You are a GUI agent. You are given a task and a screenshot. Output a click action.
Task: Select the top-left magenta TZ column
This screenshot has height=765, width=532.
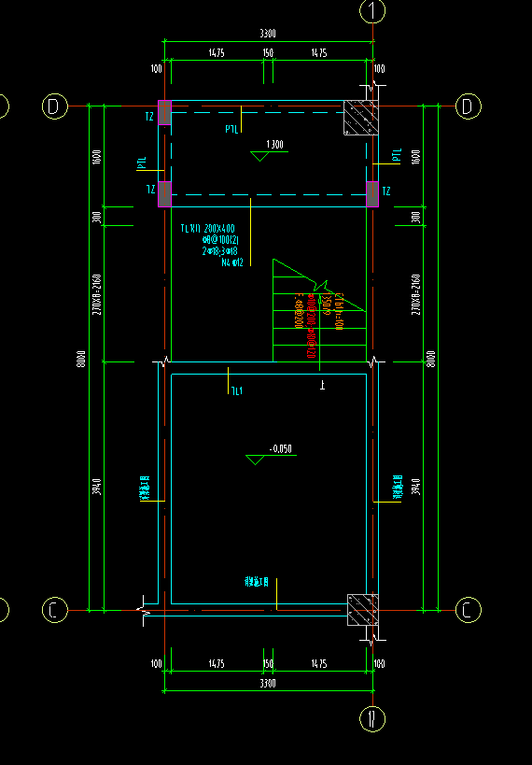(x=164, y=112)
